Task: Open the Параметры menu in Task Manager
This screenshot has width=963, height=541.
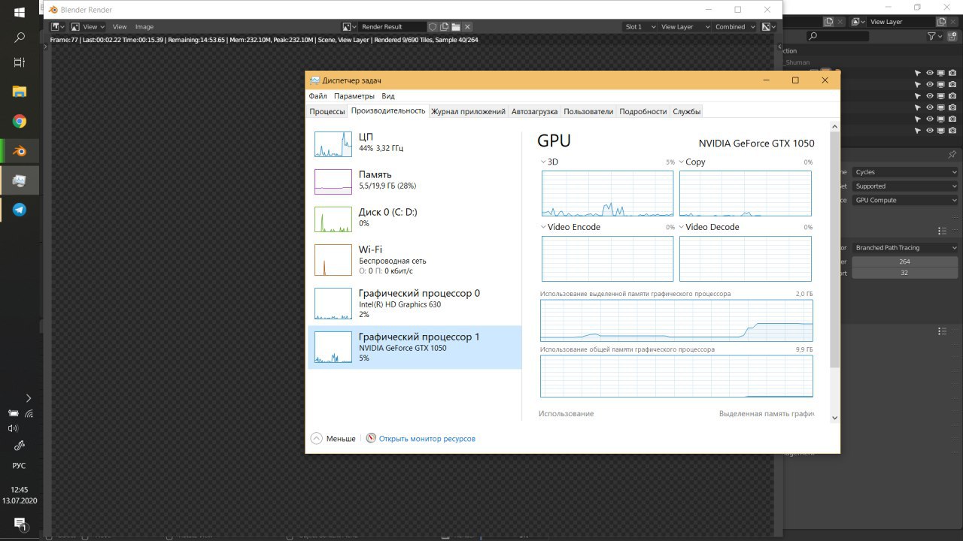Action: (354, 96)
